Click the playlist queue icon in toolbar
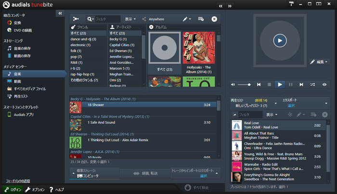 pos(201,19)
